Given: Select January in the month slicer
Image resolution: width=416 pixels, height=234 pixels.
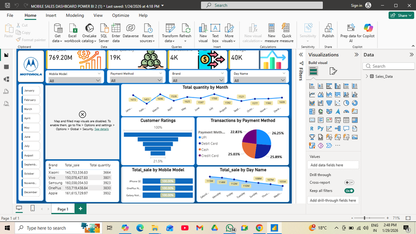Looking at the screenshot, I should pos(31,90).
